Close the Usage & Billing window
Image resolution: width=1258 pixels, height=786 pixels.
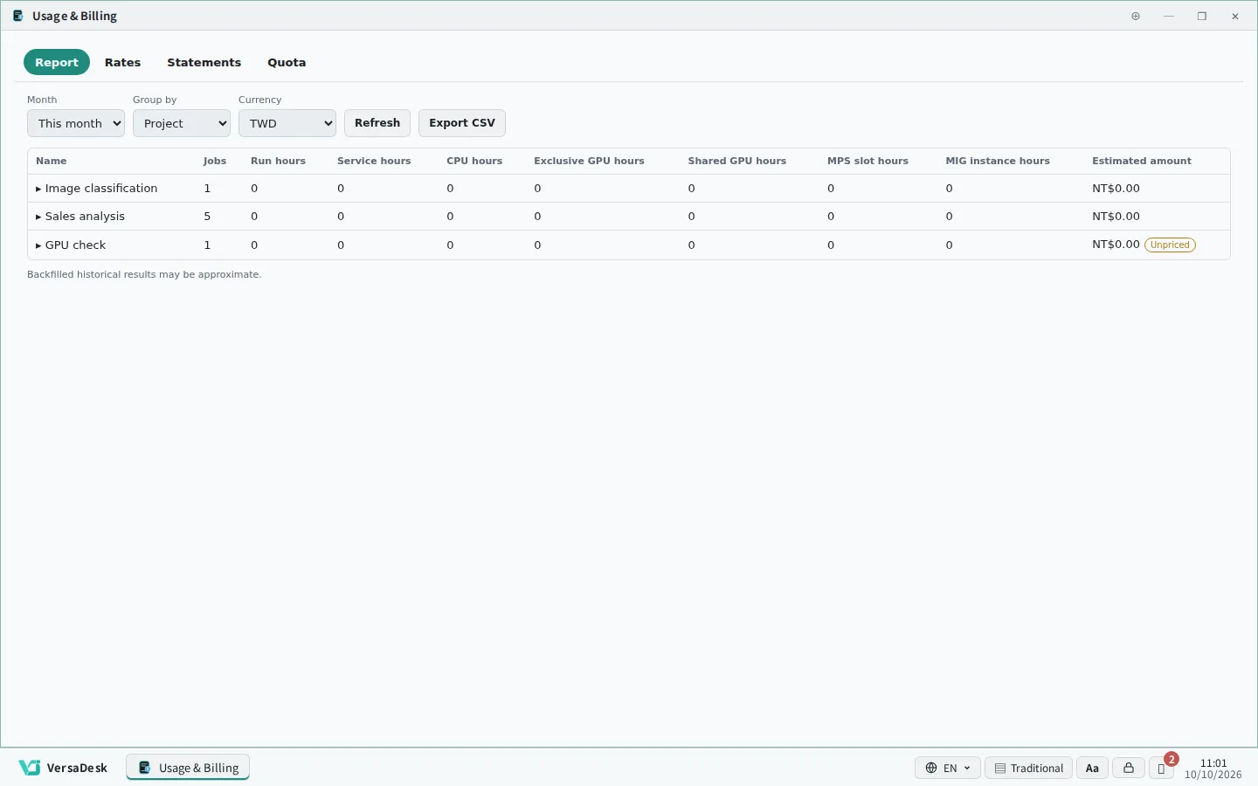(1235, 16)
